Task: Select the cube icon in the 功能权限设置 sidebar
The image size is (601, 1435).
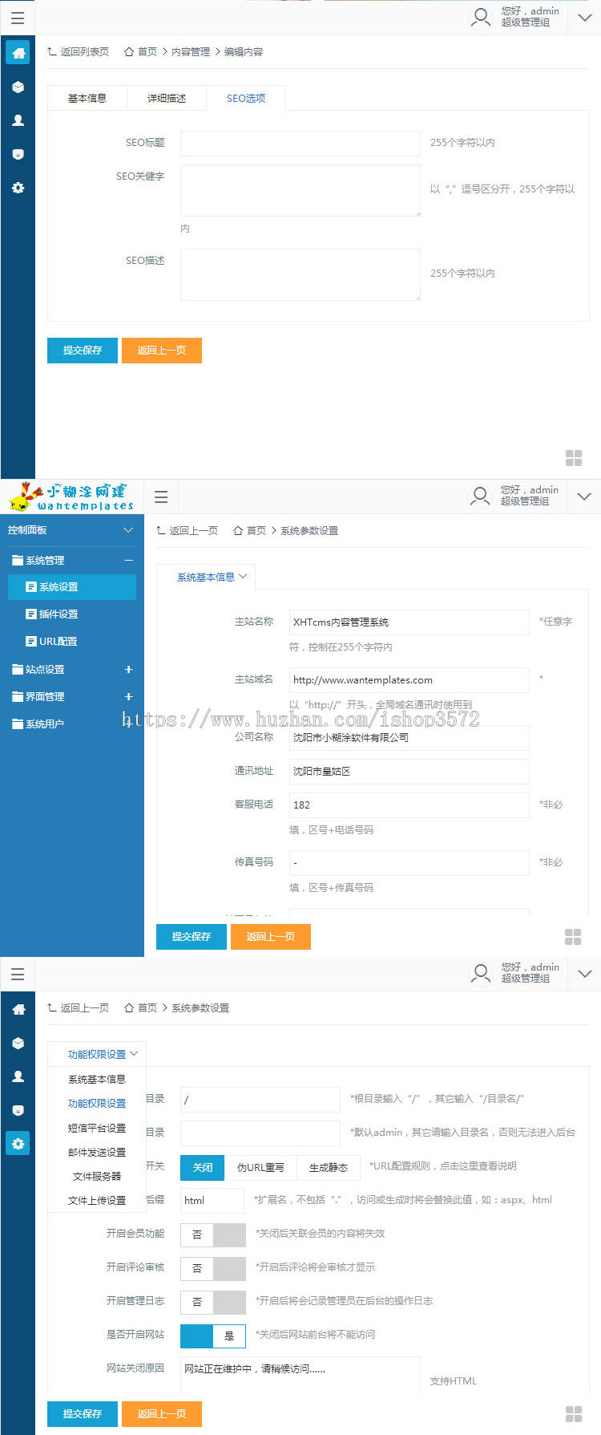Action: 18,1043
